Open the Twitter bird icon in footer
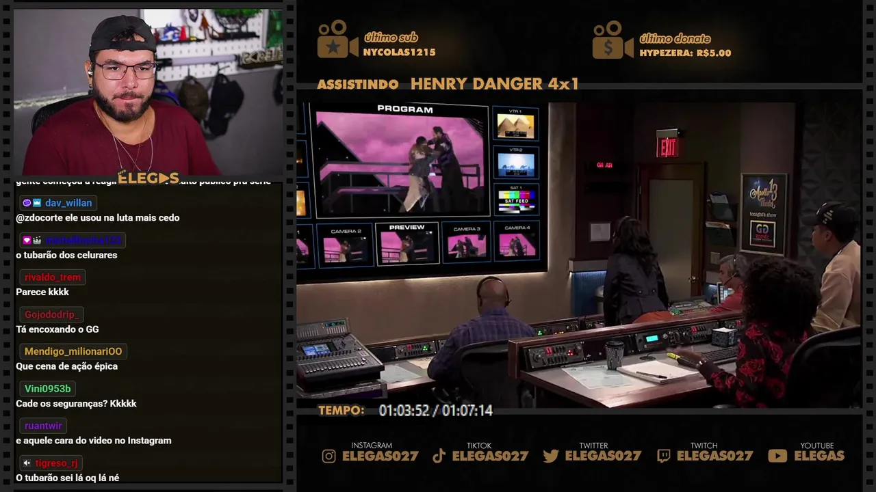 tap(551, 456)
